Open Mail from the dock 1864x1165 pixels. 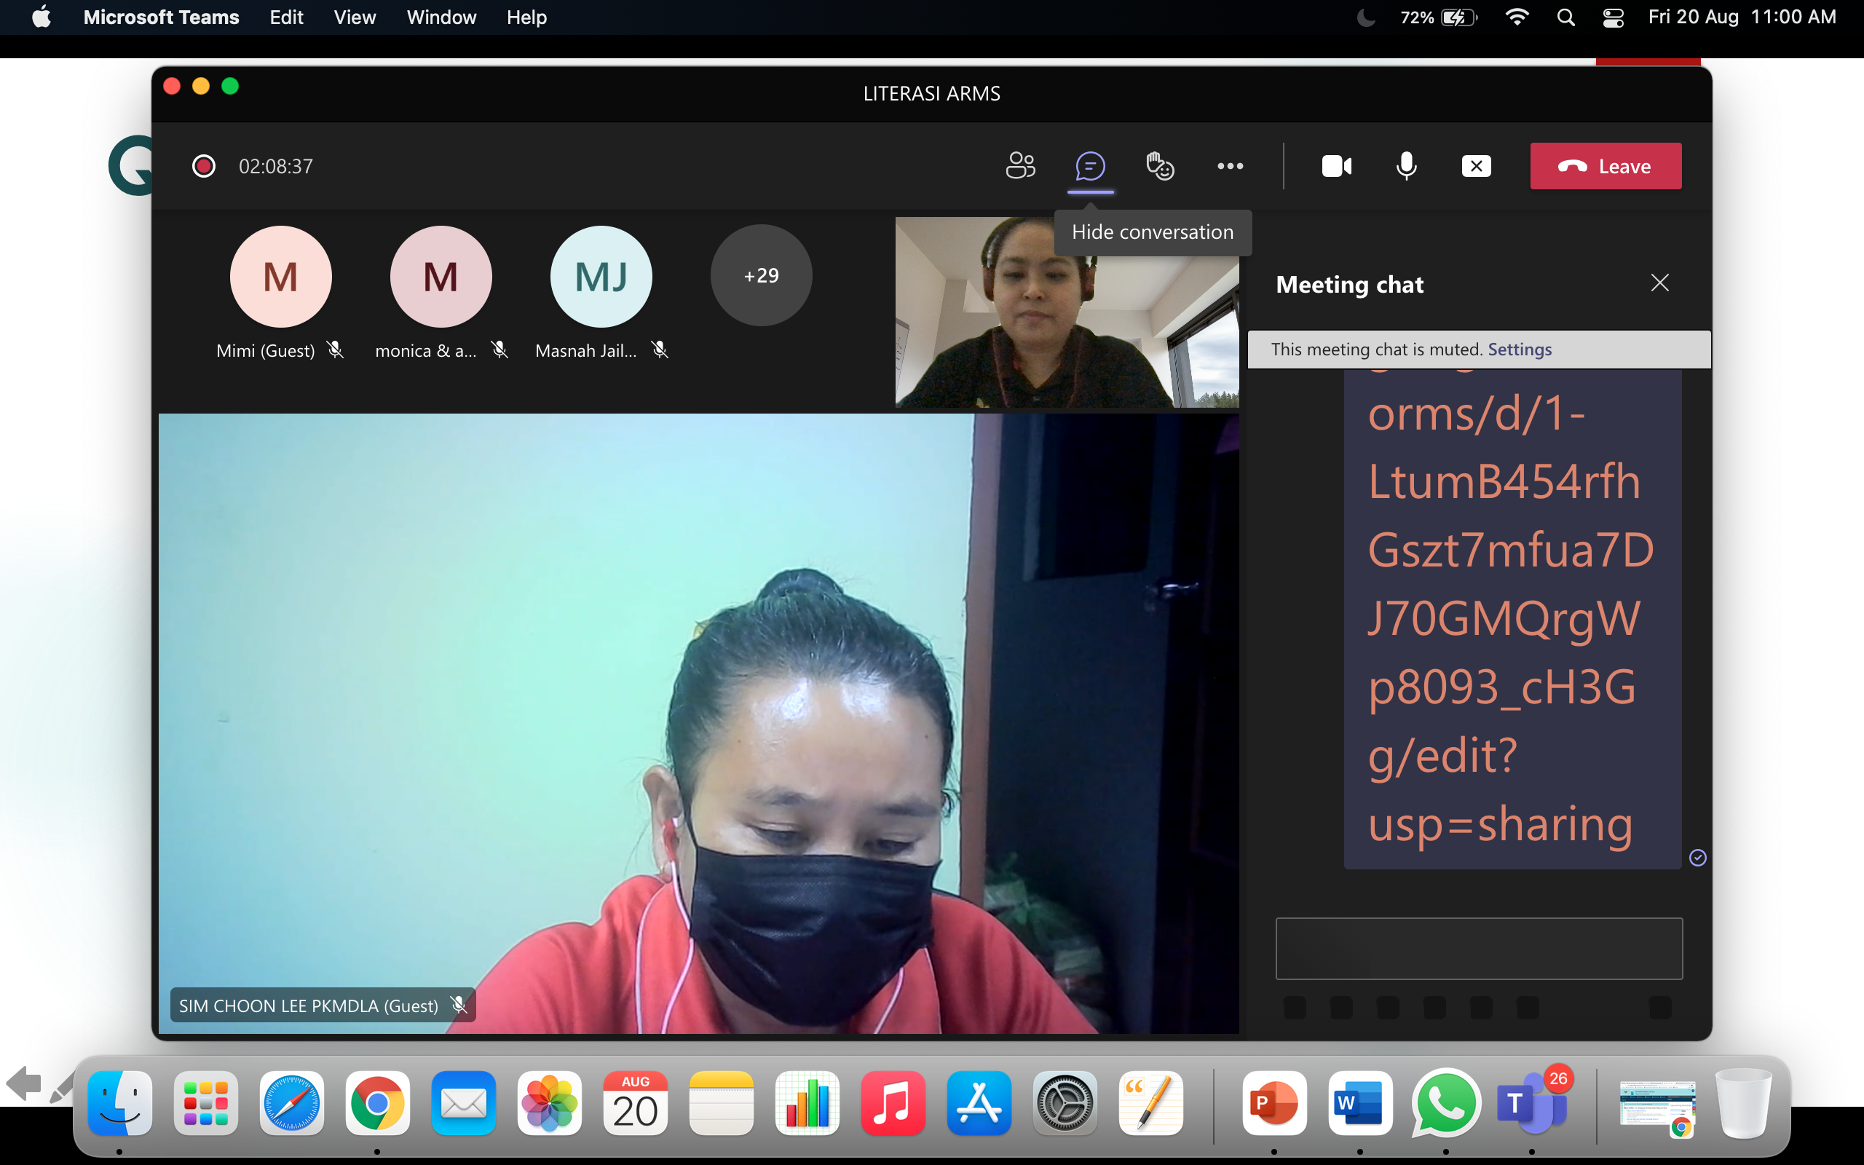[463, 1102]
